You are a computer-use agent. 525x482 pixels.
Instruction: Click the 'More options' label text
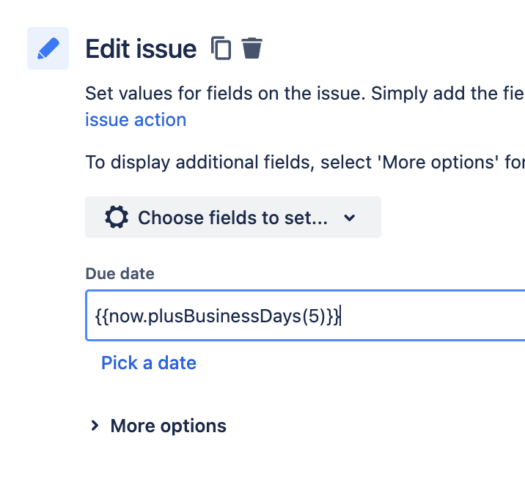coord(169,426)
